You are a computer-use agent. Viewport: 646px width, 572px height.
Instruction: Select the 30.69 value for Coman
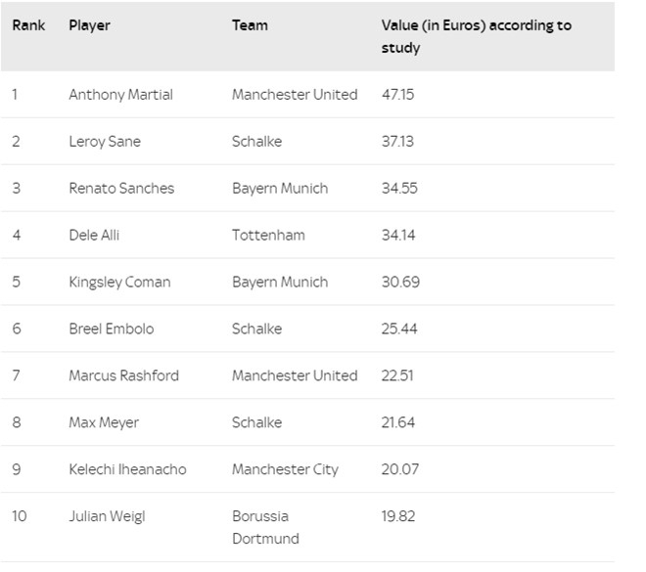[x=400, y=282]
